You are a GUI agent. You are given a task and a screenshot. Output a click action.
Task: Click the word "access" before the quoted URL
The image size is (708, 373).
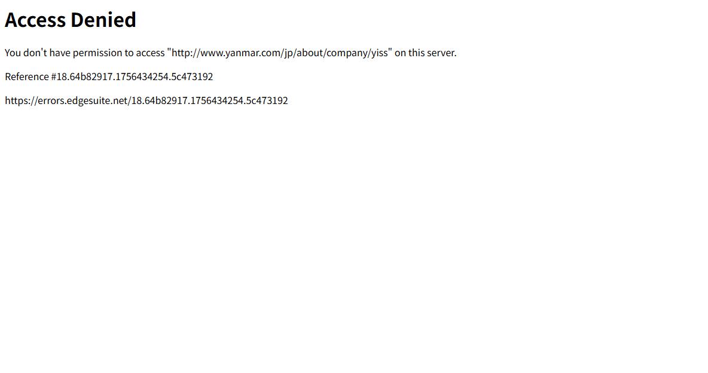(x=150, y=53)
